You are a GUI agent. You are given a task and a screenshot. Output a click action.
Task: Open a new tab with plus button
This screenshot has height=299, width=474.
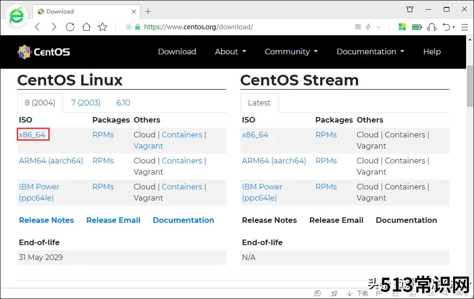coord(148,12)
